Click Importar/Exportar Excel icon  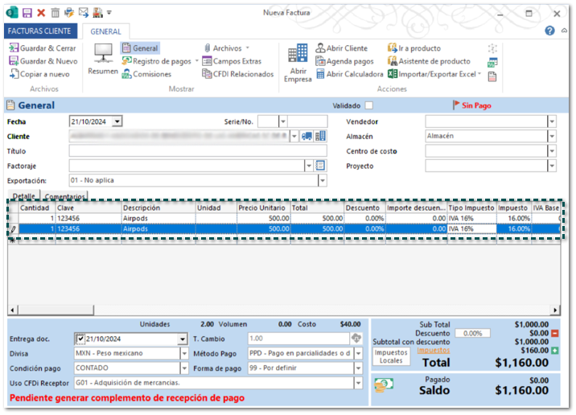click(393, 74)
